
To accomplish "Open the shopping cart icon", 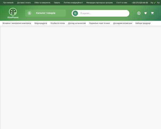I will pos(152,13).
